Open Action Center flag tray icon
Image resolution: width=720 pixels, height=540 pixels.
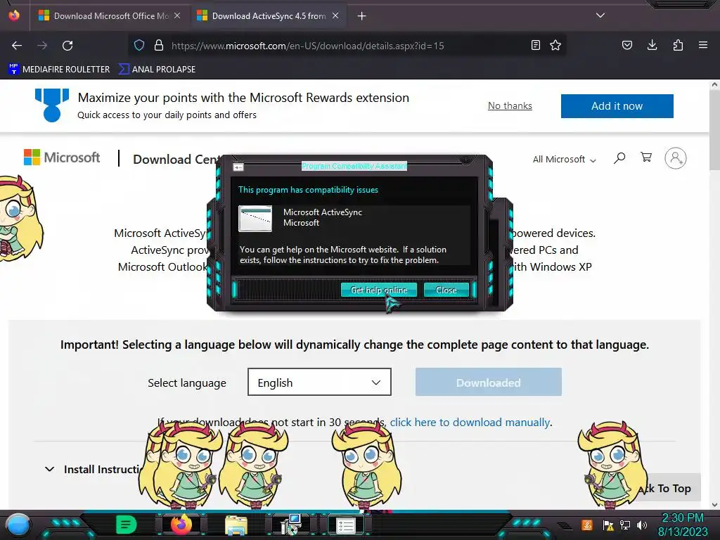(x=608, y=525)
